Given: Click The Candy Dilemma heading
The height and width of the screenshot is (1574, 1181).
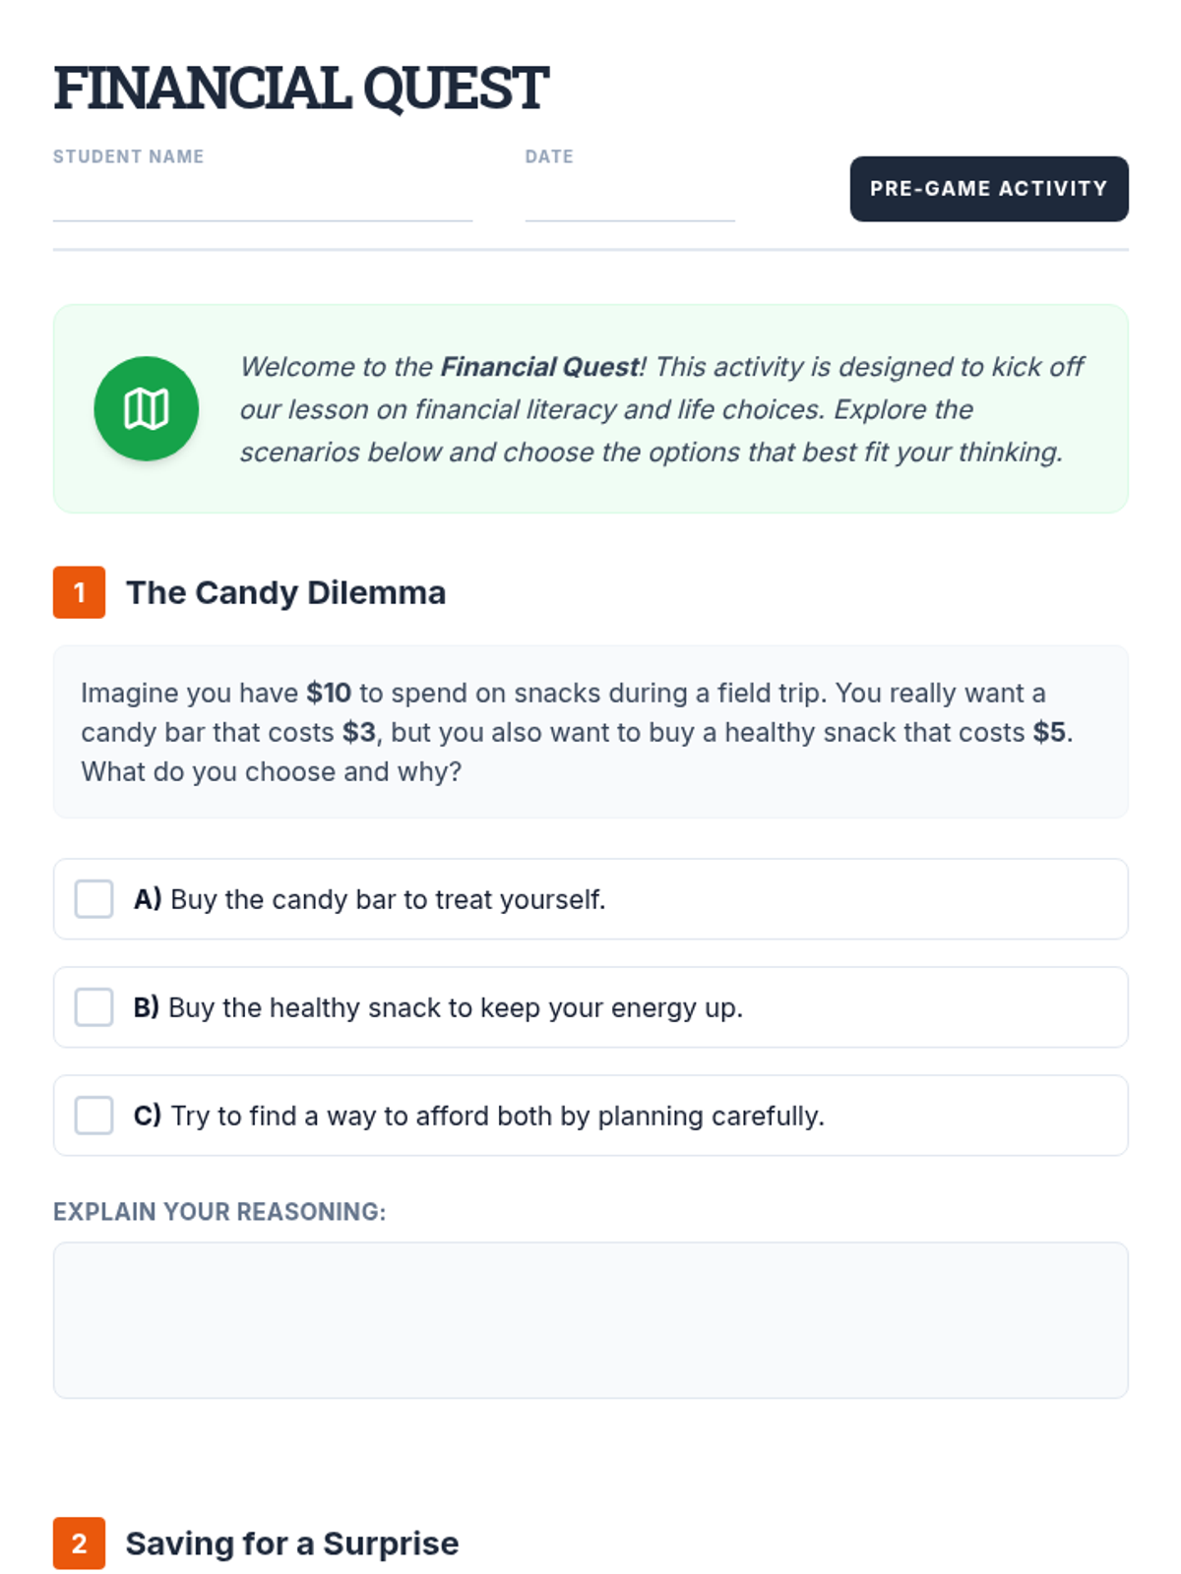Looking at the screenshot, I should point(285,592).
